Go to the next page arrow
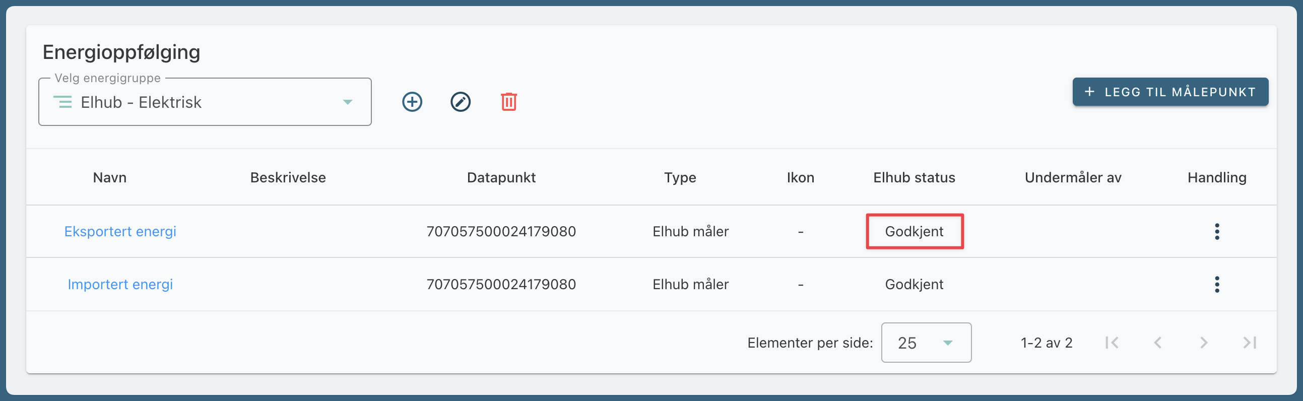 (x=1203, y=343)
